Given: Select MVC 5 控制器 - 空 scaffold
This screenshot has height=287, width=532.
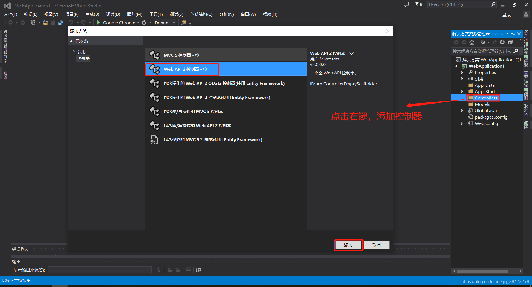Looking at the screenshot, I should coord(226,55).
